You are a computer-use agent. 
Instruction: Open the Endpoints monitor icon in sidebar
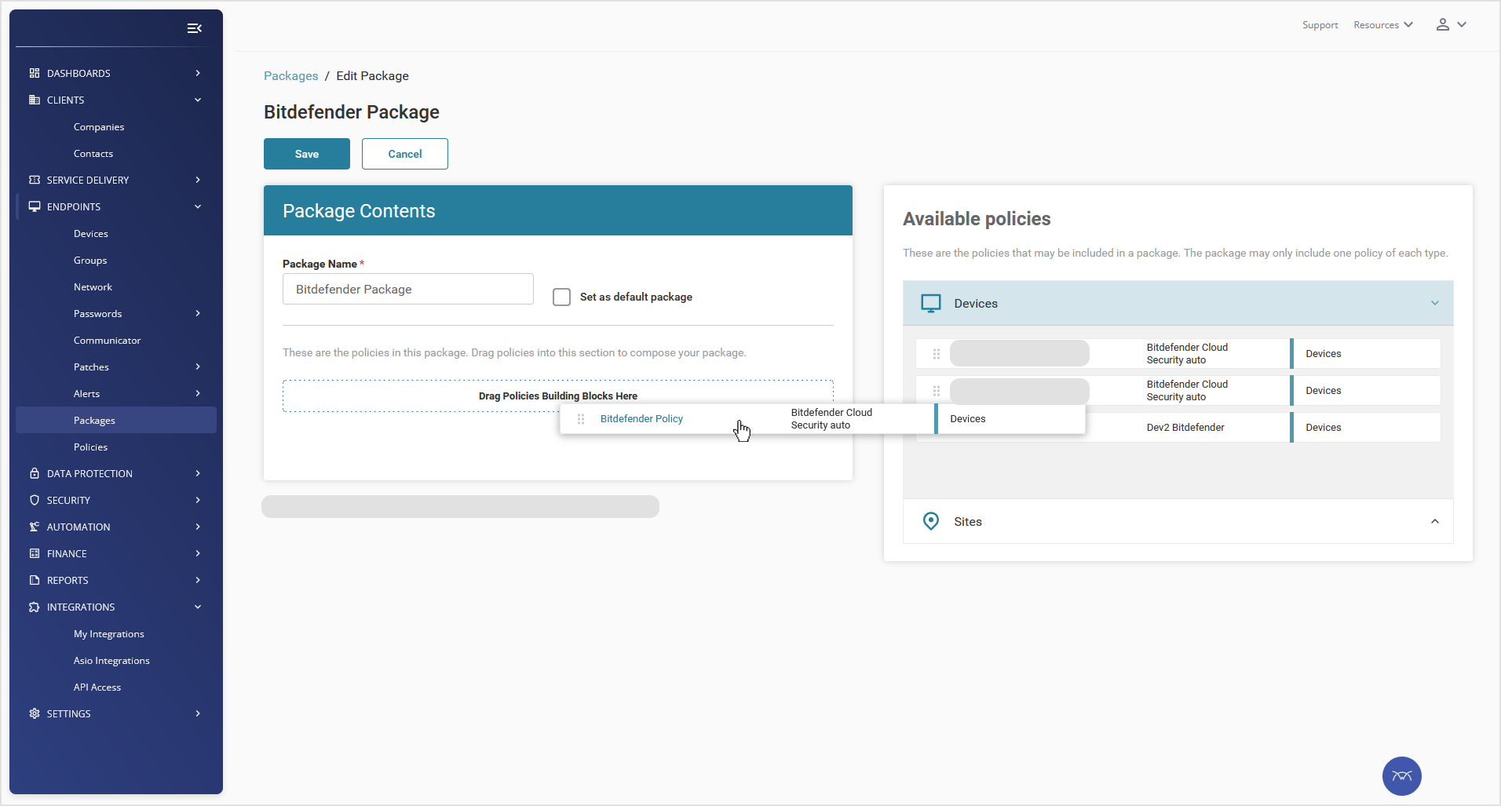pyautogui.click(x=35, y=206)
